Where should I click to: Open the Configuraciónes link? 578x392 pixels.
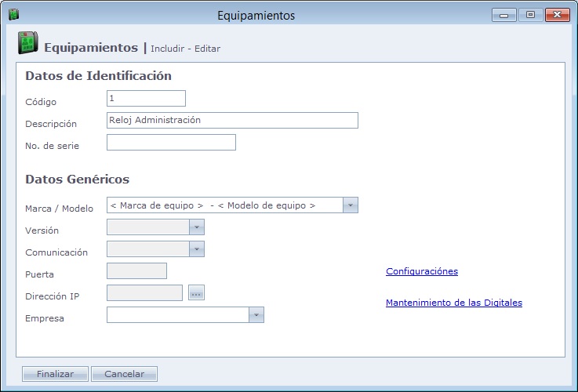(422, 271)
